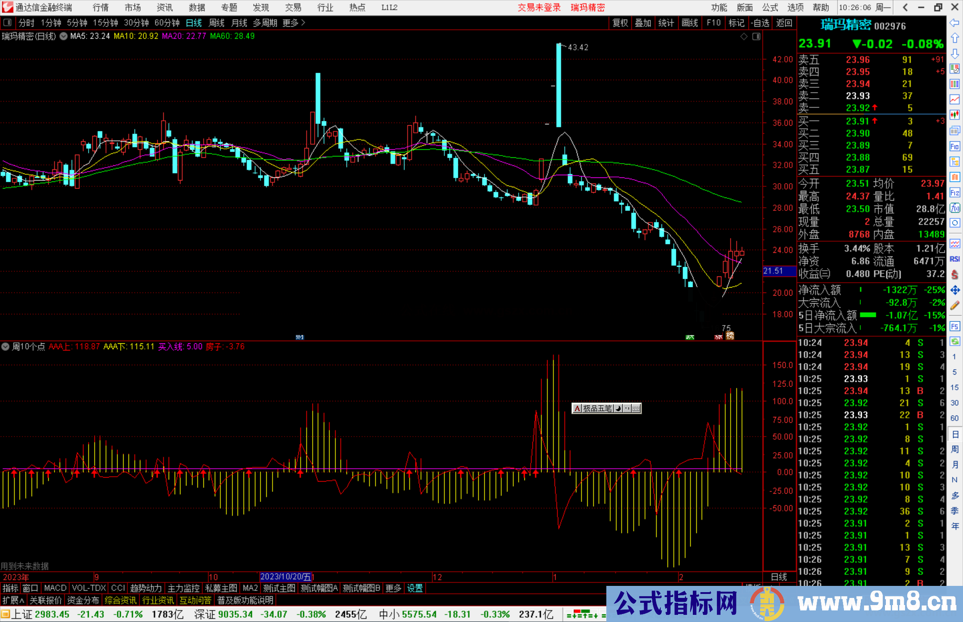
Task: Open the colored quote grid icon
Action: pyautogui.click(x=955, y=84)
